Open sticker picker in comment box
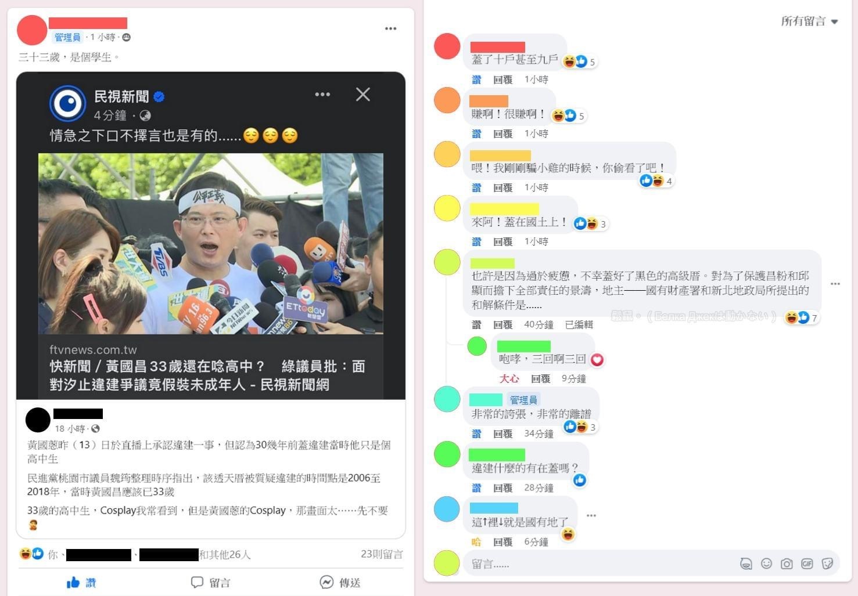Viewport: 858px width, 596px height. coord(828,564)
